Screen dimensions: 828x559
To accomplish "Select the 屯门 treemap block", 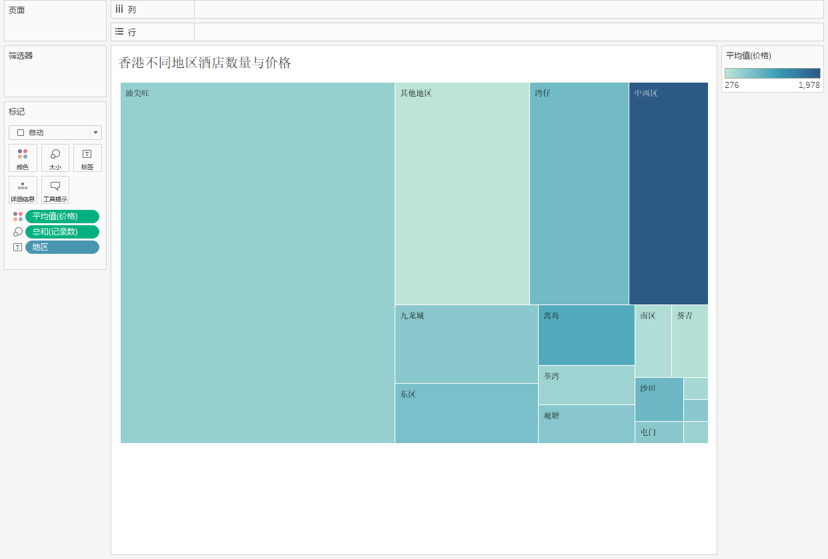I will (659, 432).
